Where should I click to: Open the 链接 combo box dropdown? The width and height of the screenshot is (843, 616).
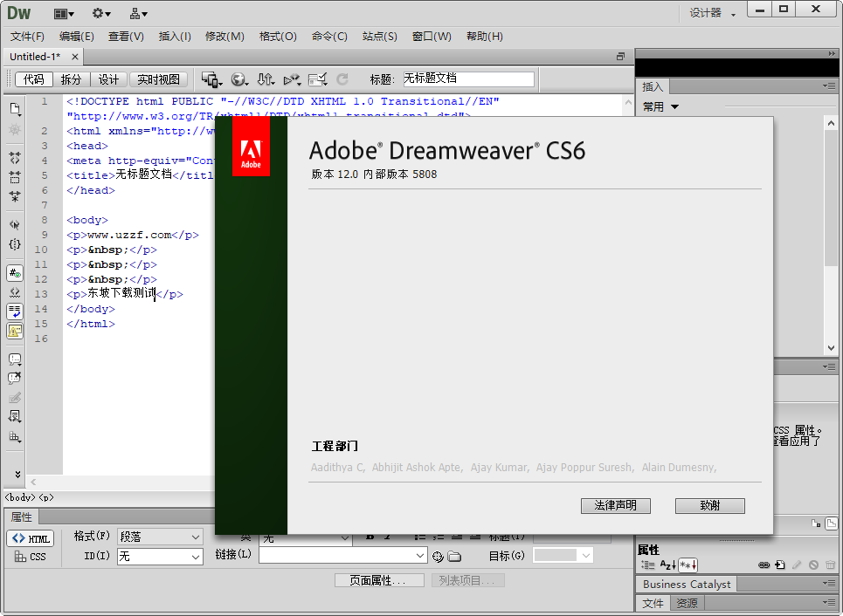tap(420, 555)
